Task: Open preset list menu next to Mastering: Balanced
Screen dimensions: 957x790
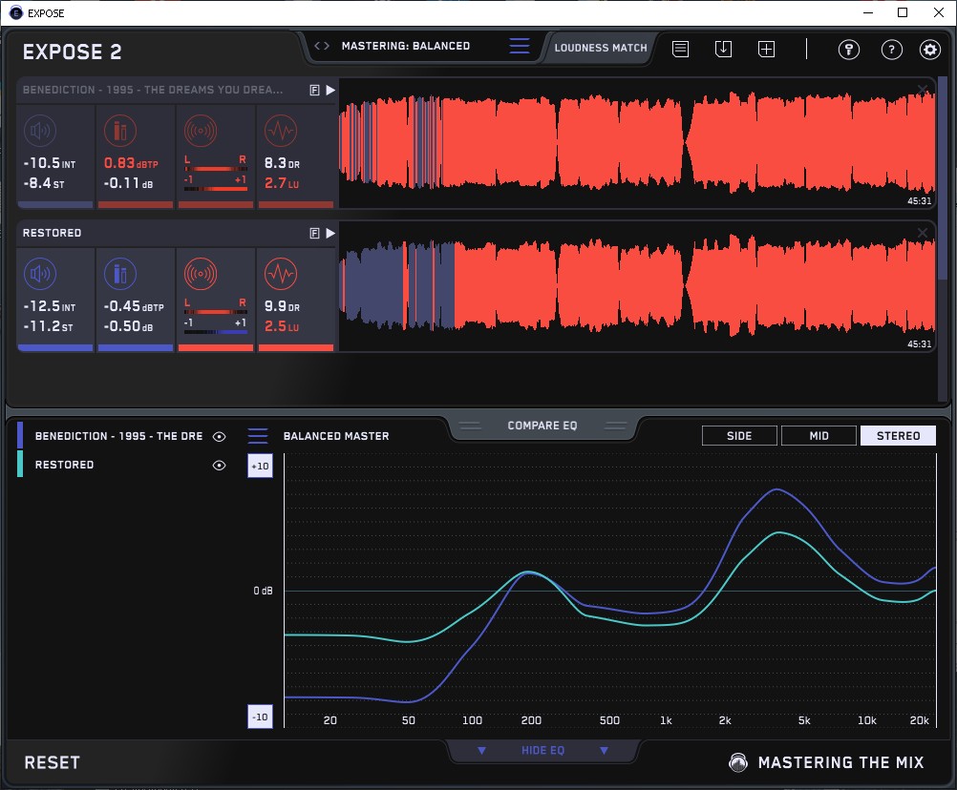Action: pos(519,46)
